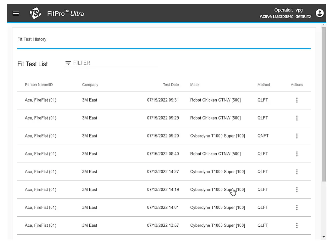Click the filter icon beside the FILTER field

pos(68,63)
